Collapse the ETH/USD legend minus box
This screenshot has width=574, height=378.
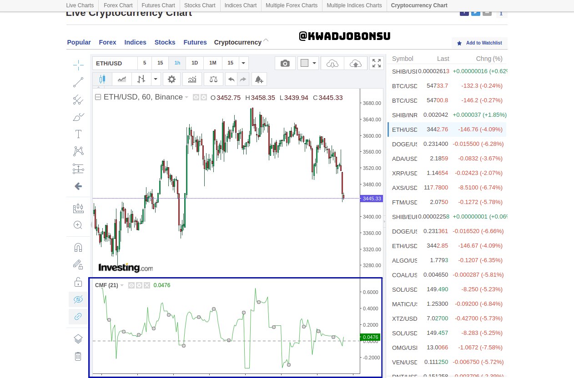tap(98, 97)
